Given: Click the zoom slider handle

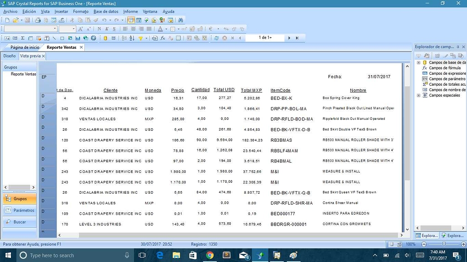Looking at the screenshot, I should click(444, 244).
